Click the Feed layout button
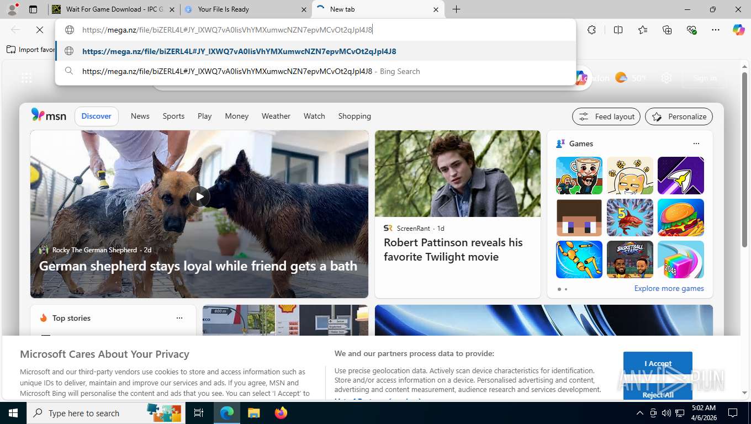Image resolution: width=751 pixels, height=424 pixels. (606, 116)
